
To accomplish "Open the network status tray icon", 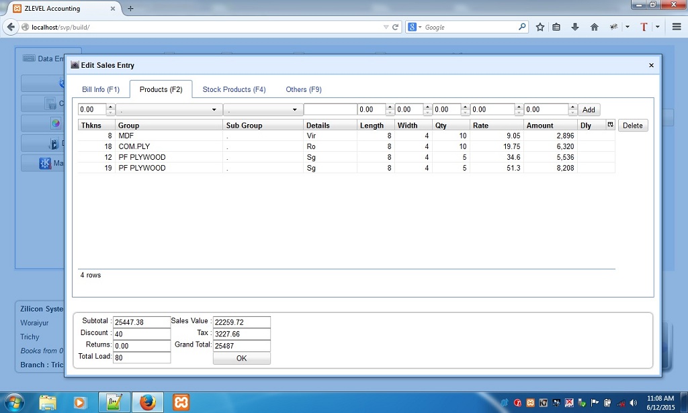I will pyautogui.click(x=621, y=403).
